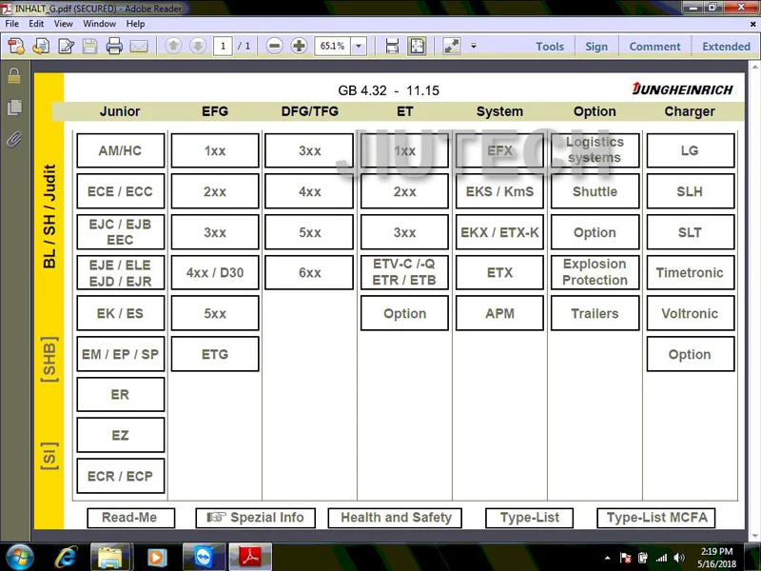Click the 65.1% zoom value field
The height and width of the screenshot is (571, 761).
pyautogui.click(x=333, y=46)
